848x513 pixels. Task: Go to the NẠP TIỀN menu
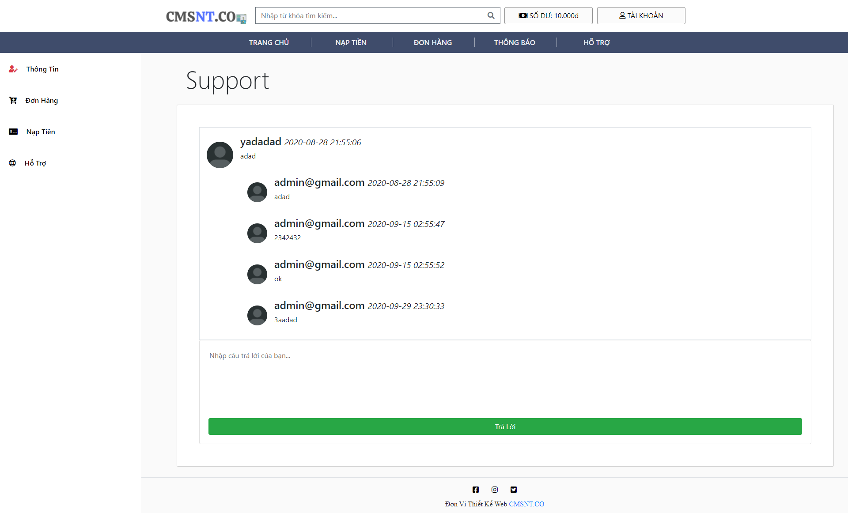point(351,42)
